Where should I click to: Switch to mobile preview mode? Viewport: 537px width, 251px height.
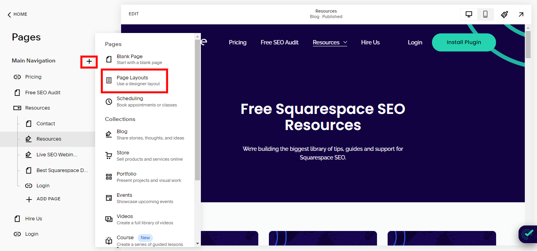(485, 14)
